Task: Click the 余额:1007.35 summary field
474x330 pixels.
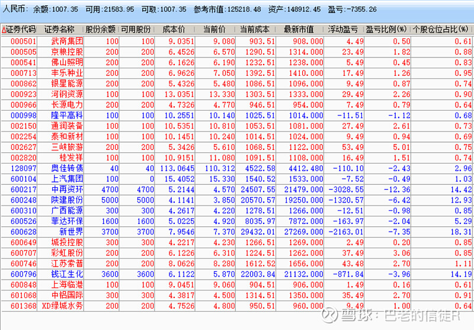Action: pyautogui.click(x=55, y=9)
